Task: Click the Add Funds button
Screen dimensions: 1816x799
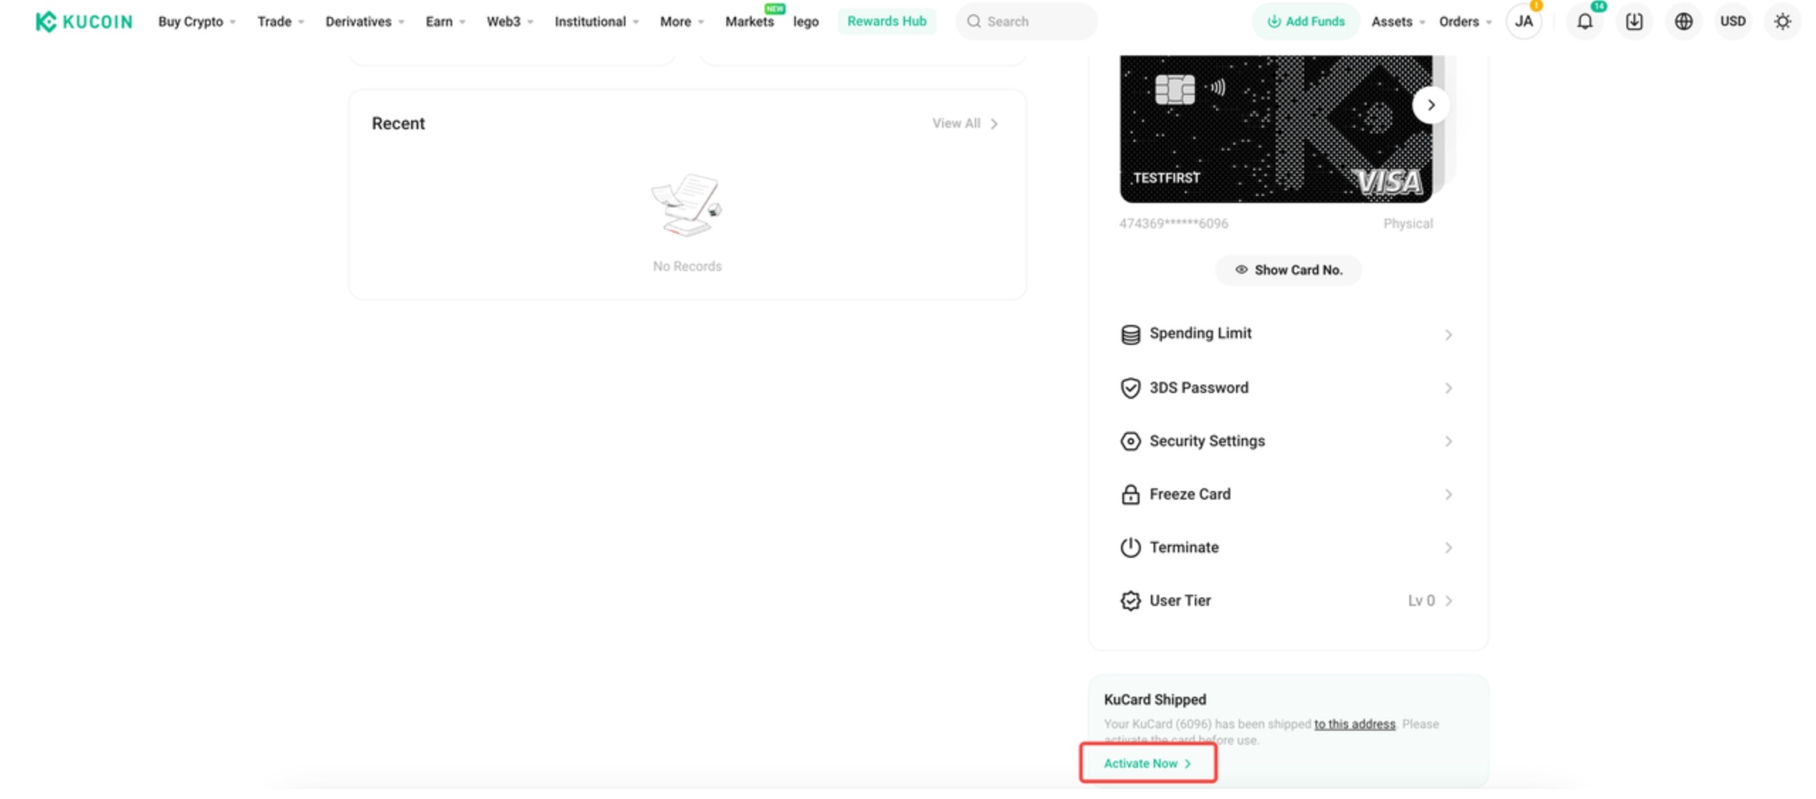Action: click(x=1305, y=21)
